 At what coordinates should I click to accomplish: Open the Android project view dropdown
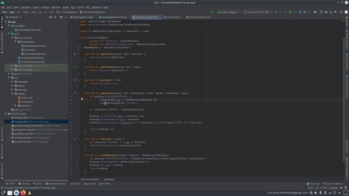14,17
